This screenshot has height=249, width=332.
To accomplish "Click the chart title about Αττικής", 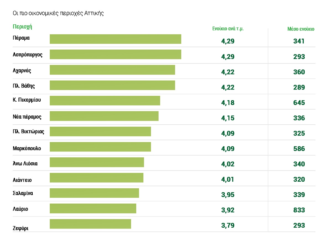I will click(x=58, y=13).
